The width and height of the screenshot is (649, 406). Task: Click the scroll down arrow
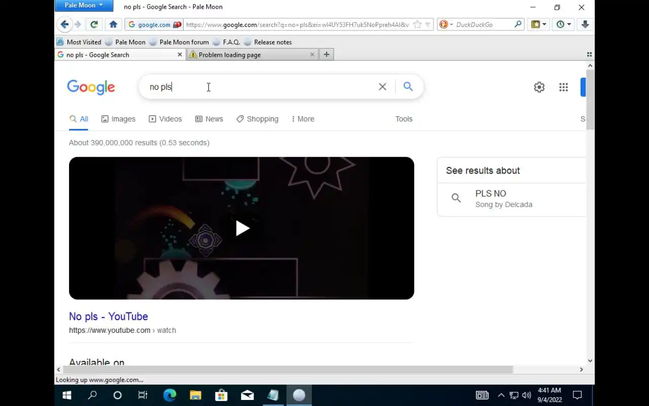(590, 361)
